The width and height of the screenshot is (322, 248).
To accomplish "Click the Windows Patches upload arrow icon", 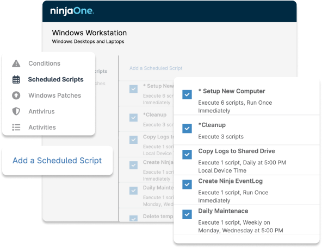I will tap(16, 96).
